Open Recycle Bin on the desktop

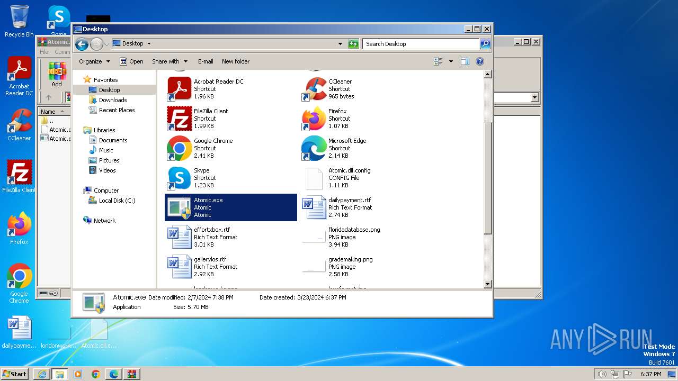(x=19, y=21)
